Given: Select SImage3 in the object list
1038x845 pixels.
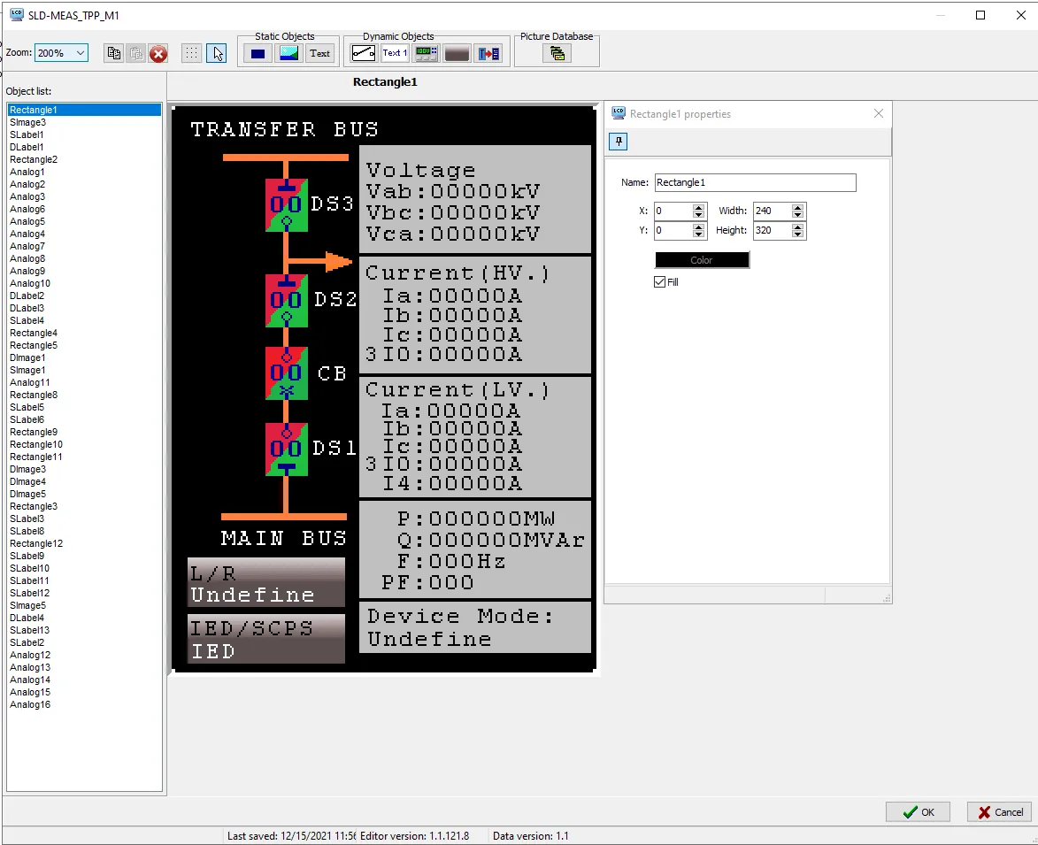Looking at the screenshot, I should [84, 122].
